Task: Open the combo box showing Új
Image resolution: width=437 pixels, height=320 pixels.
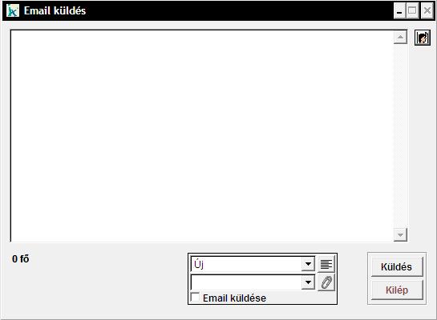Action: (253, 264)
